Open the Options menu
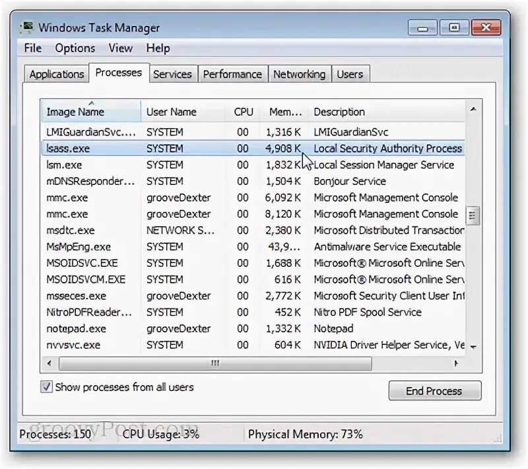 (x=75, y=48)
